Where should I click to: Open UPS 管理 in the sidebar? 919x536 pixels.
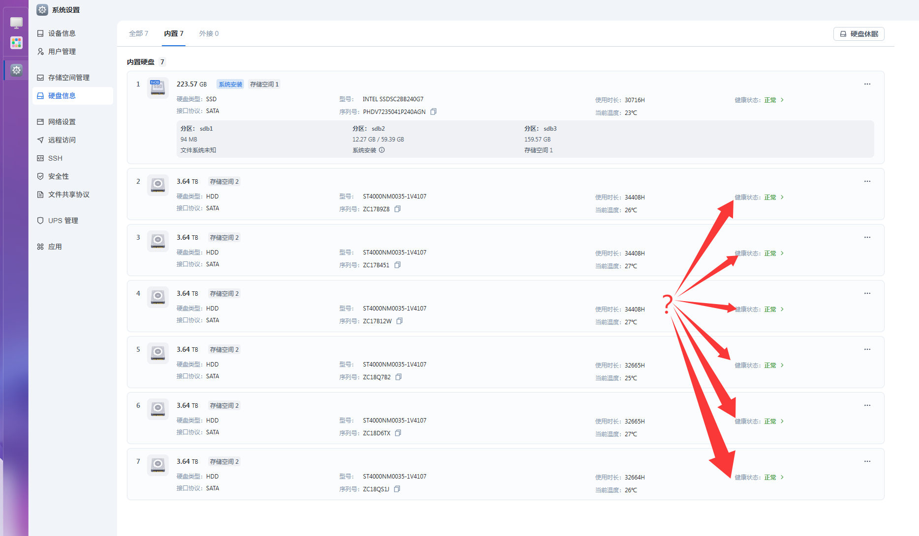coord(73,221)
